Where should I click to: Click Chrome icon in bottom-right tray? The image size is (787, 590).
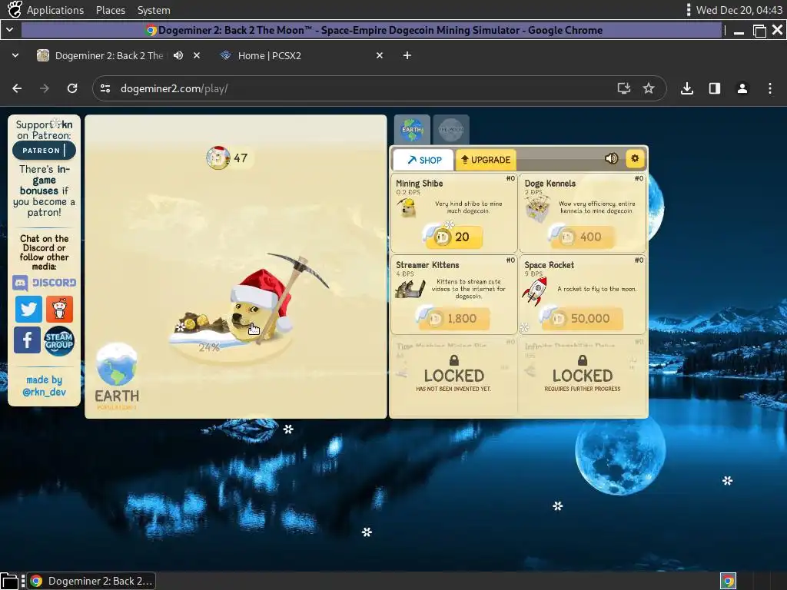(x=728, y=581)
